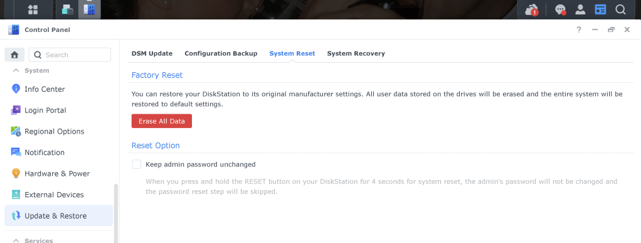Open Hardware & Power settings page
The width and height of the screenshot is (641, 243).
[x=58, y=173]
